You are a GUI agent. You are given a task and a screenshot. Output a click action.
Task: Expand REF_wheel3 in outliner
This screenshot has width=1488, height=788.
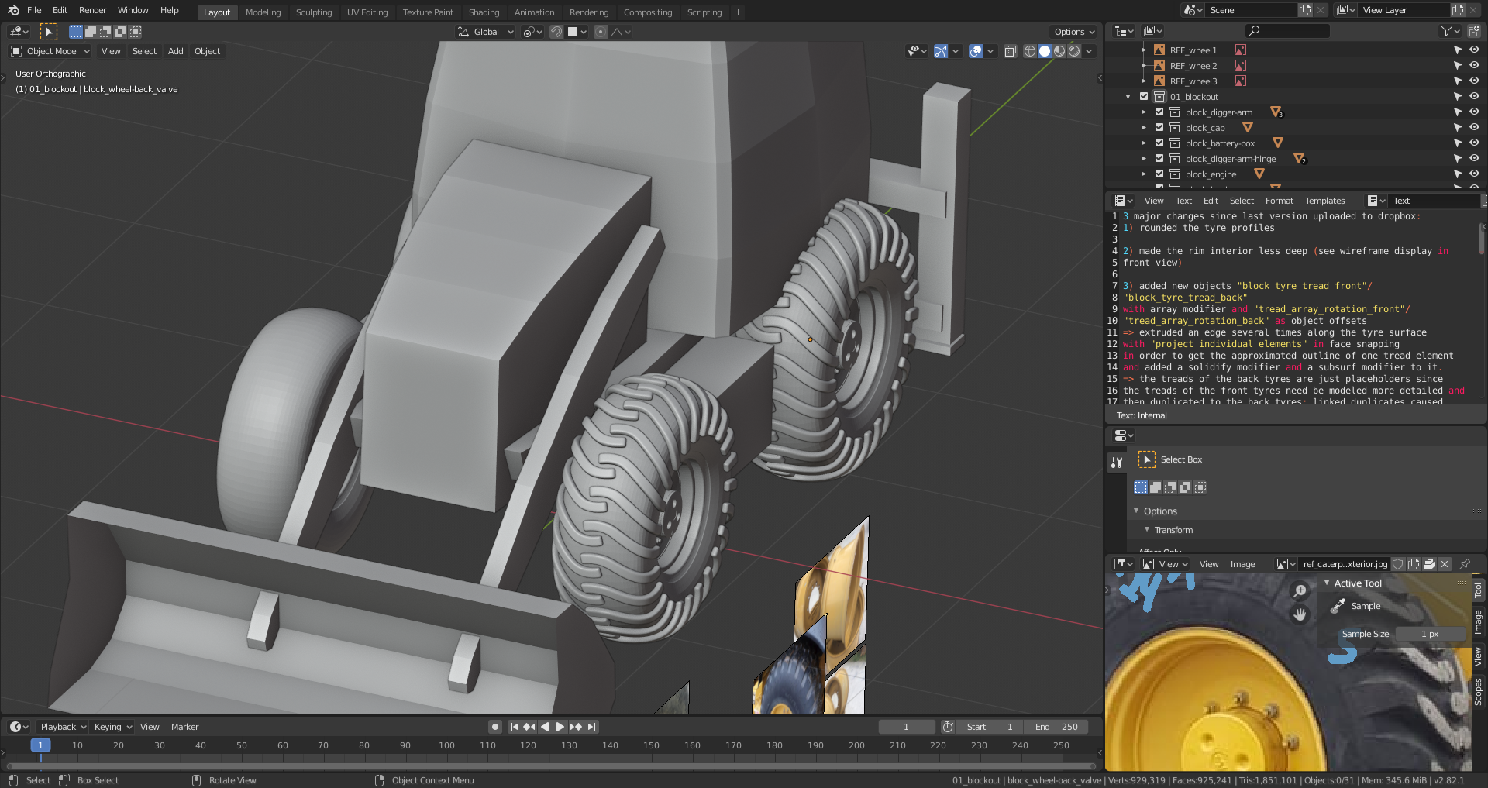(x=1143, y=81)
